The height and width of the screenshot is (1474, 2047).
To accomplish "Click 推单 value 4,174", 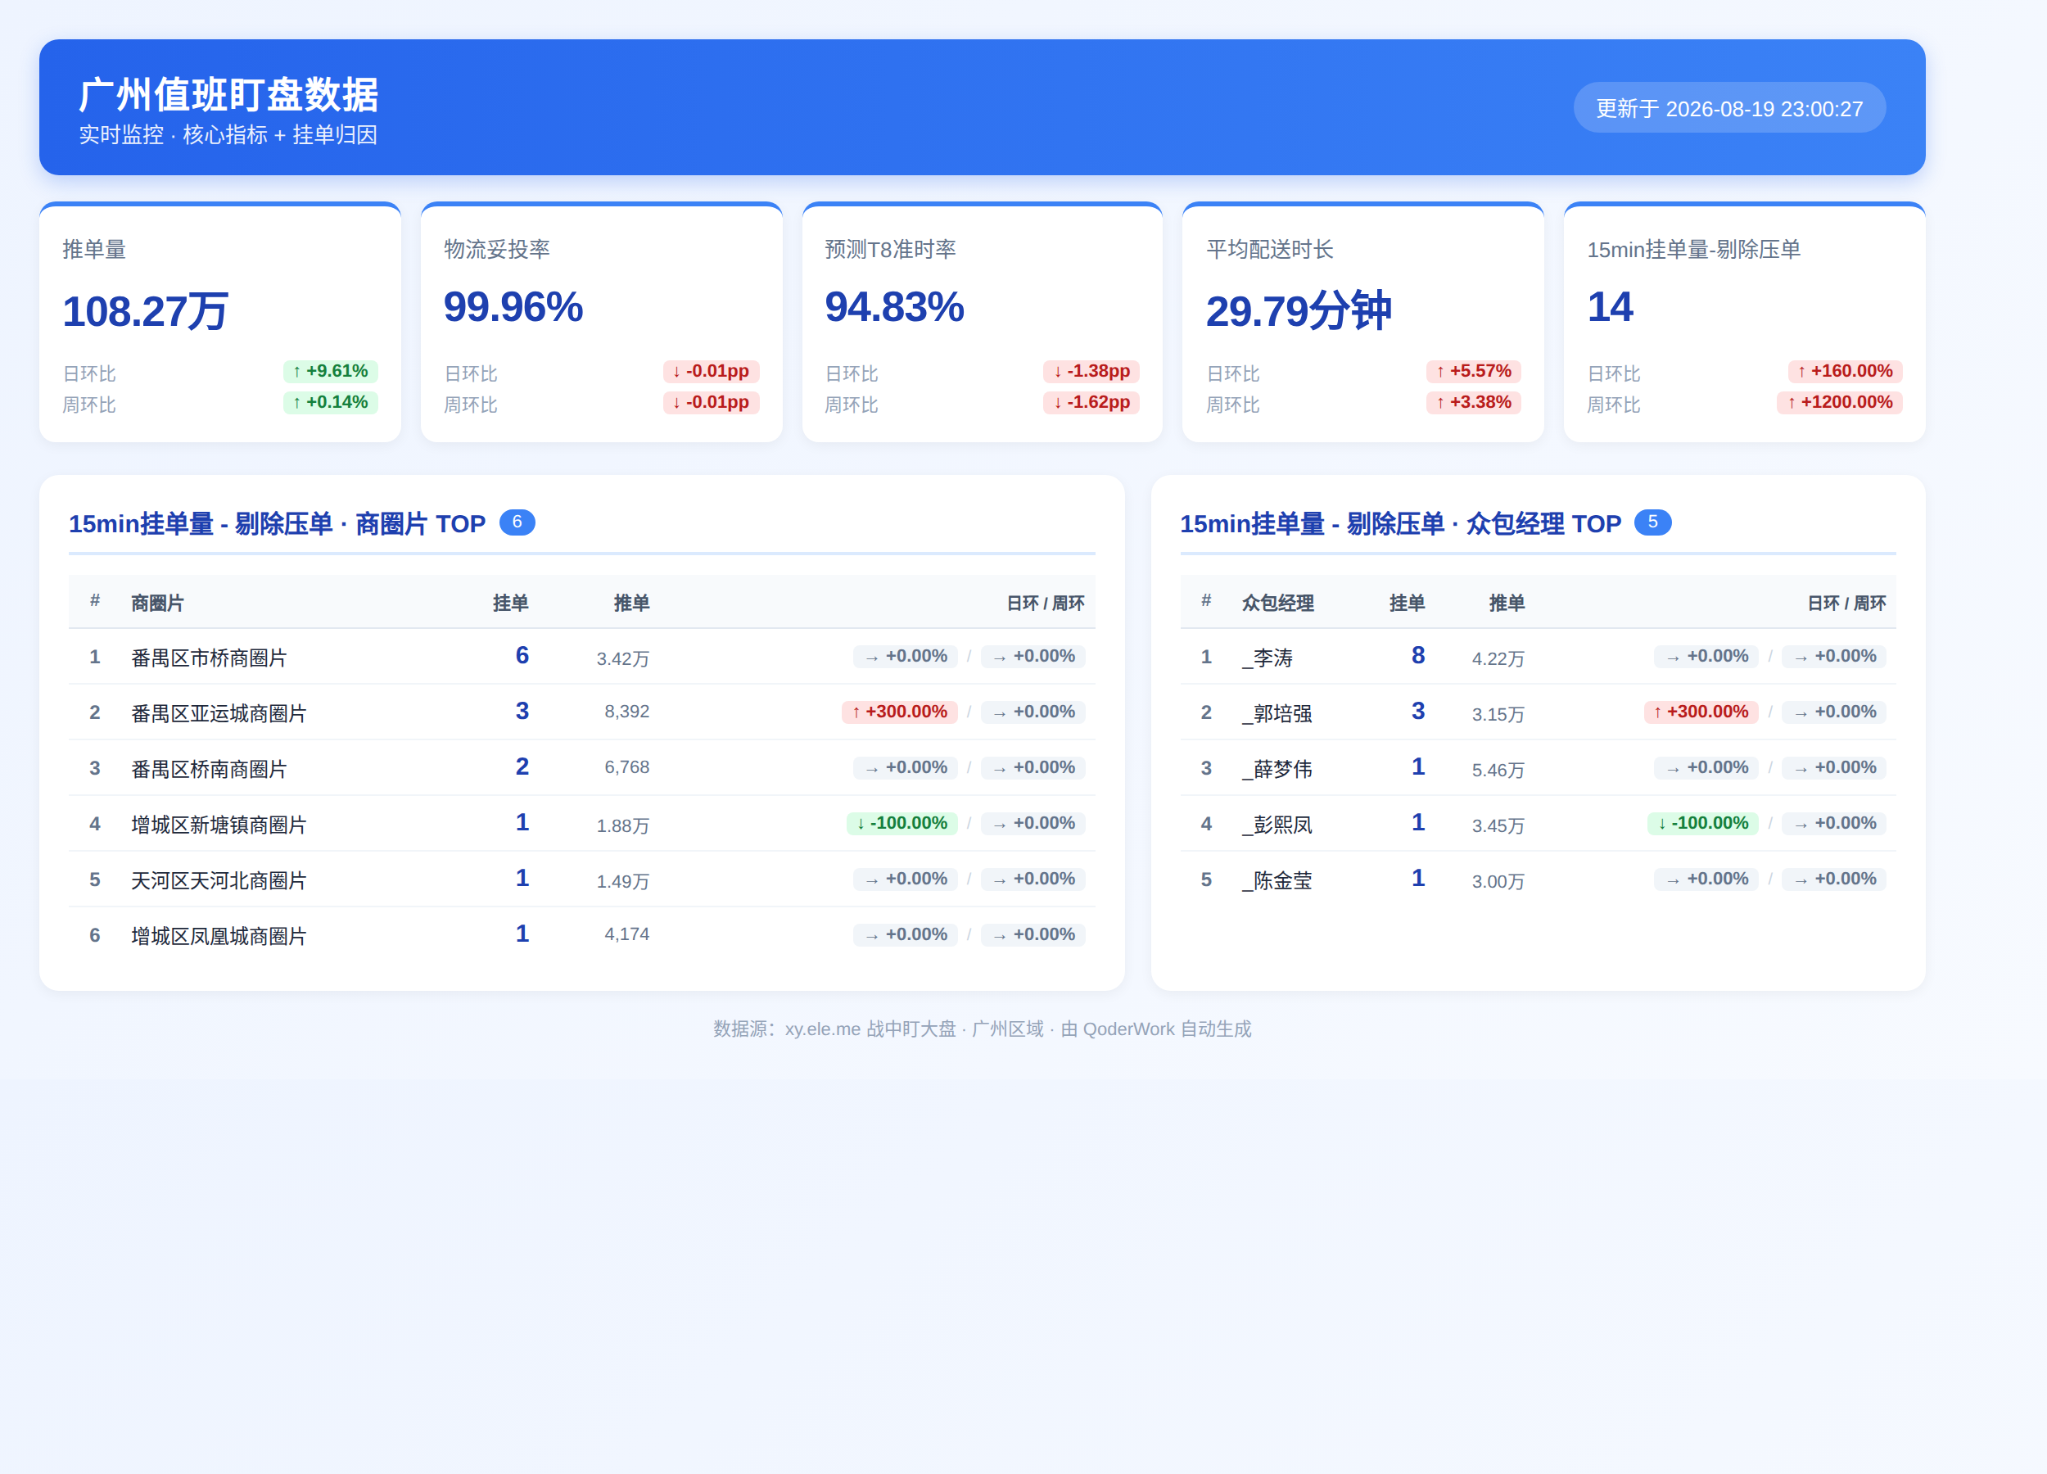I will tap(626, 934).
